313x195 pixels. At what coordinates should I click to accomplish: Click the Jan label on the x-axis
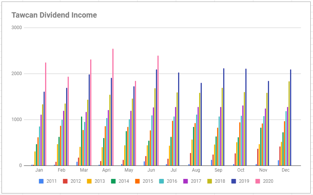39,170
